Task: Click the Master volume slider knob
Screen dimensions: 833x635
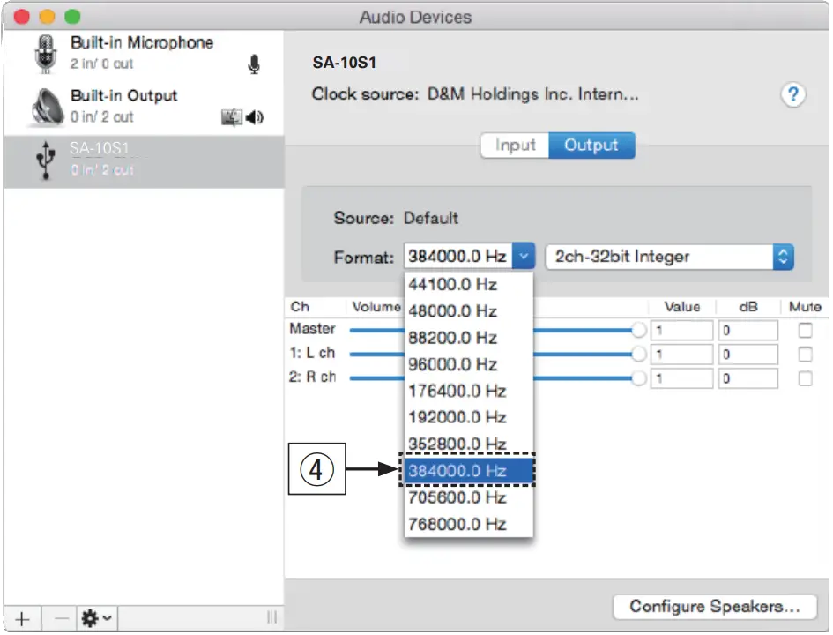Action: click(x=639, y=330)
